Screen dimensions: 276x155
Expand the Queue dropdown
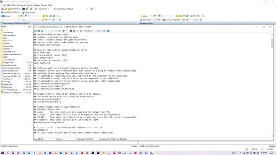click(x=48, y=9)
